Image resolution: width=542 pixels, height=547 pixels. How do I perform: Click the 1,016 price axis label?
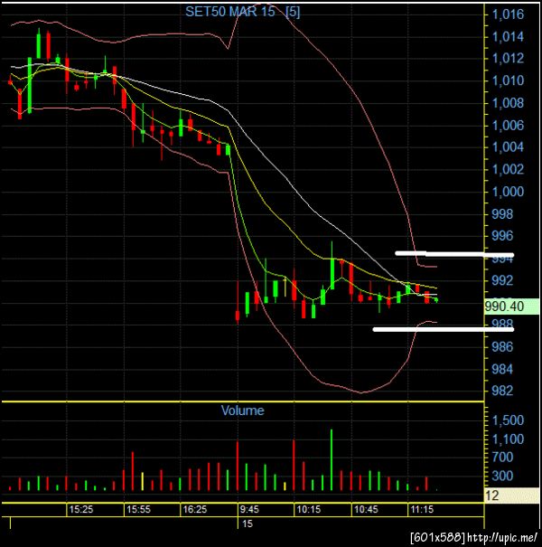coord(508,14)
